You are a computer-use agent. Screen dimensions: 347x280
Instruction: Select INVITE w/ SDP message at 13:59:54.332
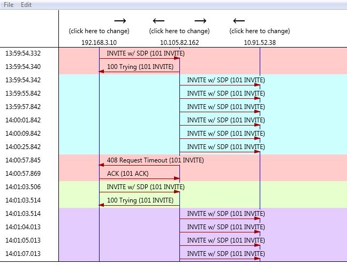(x=146, y=53)
